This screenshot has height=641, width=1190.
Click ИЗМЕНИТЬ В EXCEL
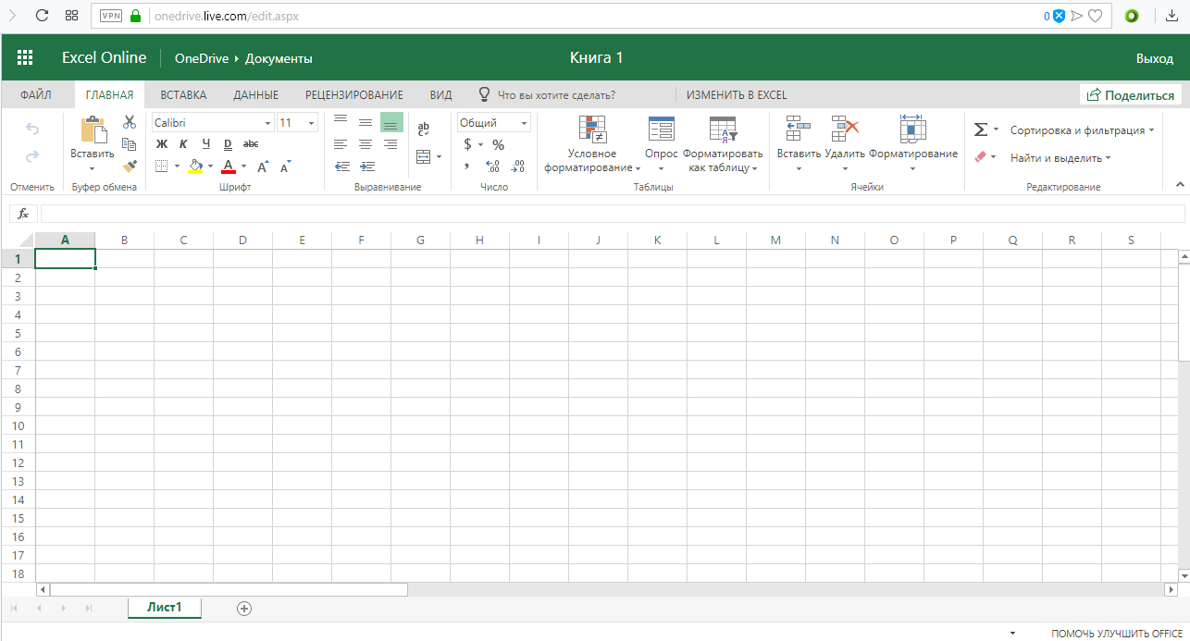pos(737,94)
